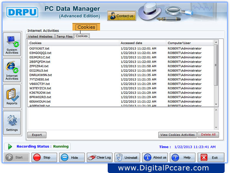Select cookie OGYXJ6IT.txt row
The image size is (230, 173).
tap(121, 49)
